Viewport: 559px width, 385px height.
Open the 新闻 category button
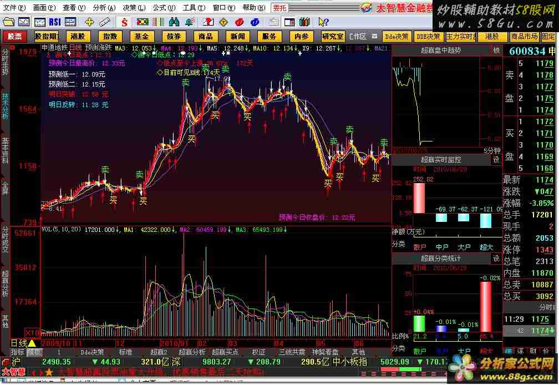coord(237,37)
